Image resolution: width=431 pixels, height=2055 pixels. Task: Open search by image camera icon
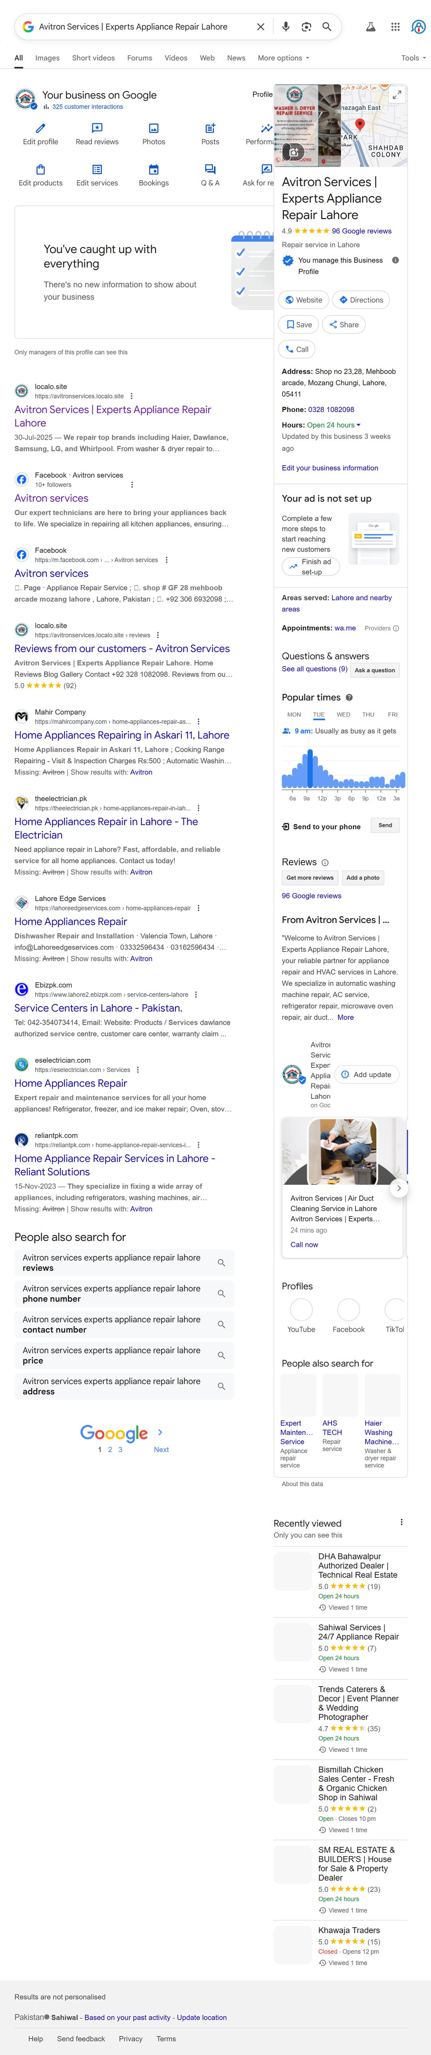(x=306, y=26)
